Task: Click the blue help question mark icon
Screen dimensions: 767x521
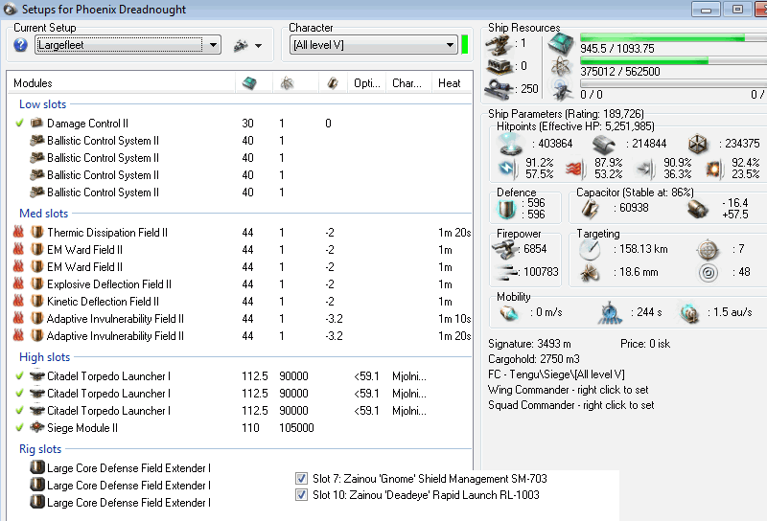Action: 21,45
